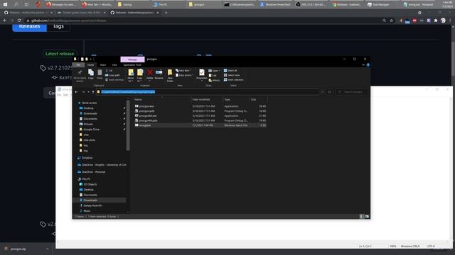Click Chrome reload page button
Image resolution: width=455 pixels, height=255 pixels.
19,21
